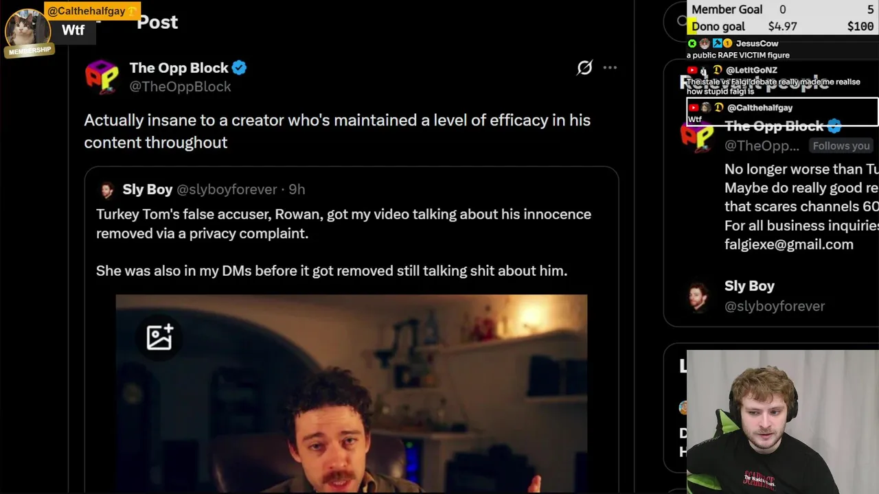Click the Grok explain icon on the post
Viewport: 879px width, 494px height.
[584, 68]
